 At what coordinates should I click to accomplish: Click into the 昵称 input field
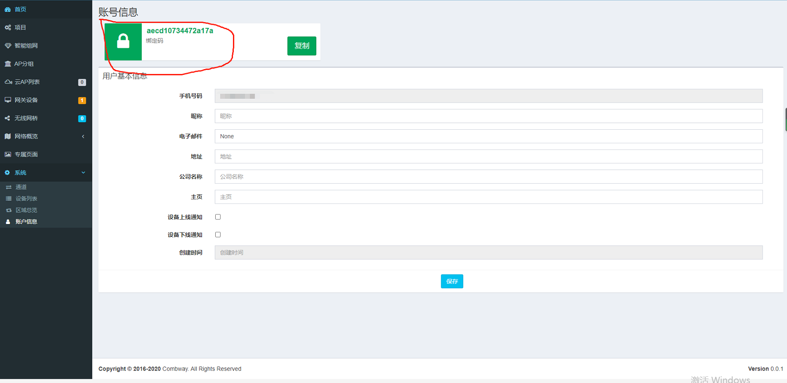488,116
